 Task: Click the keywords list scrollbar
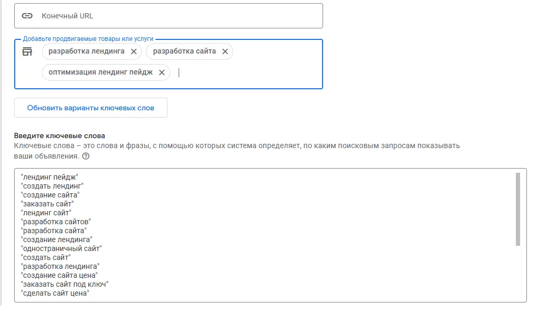tap(517, 209)
